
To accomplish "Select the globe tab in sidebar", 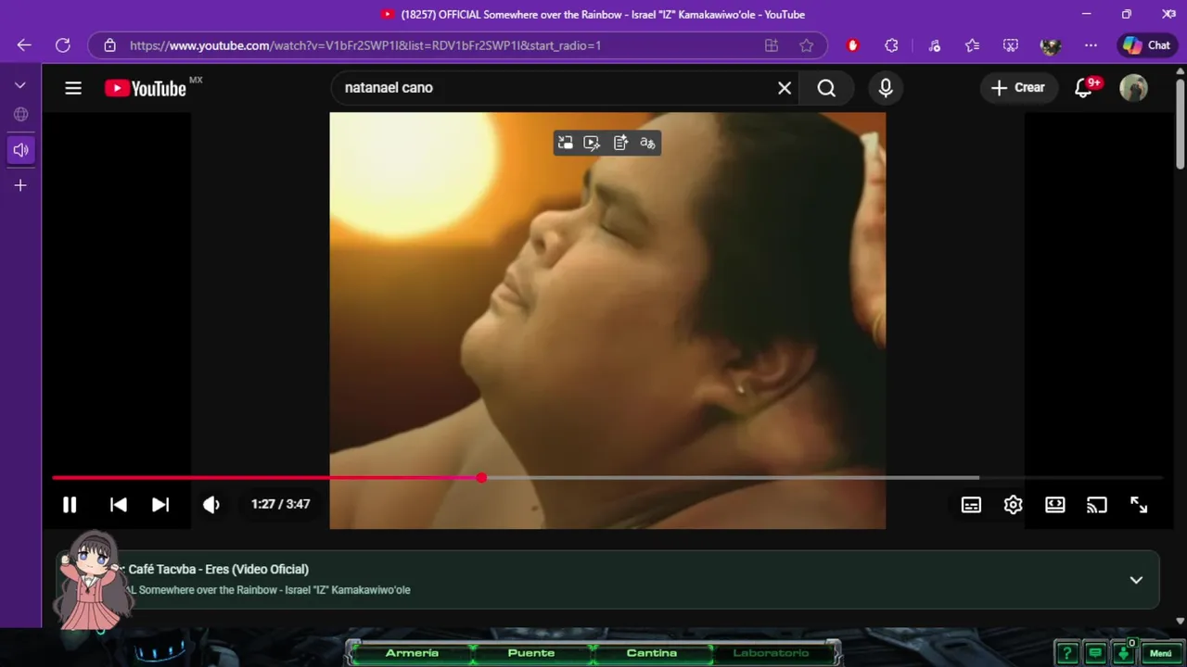I will coord(20,115).
